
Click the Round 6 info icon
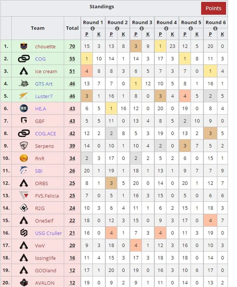point(215,29)
